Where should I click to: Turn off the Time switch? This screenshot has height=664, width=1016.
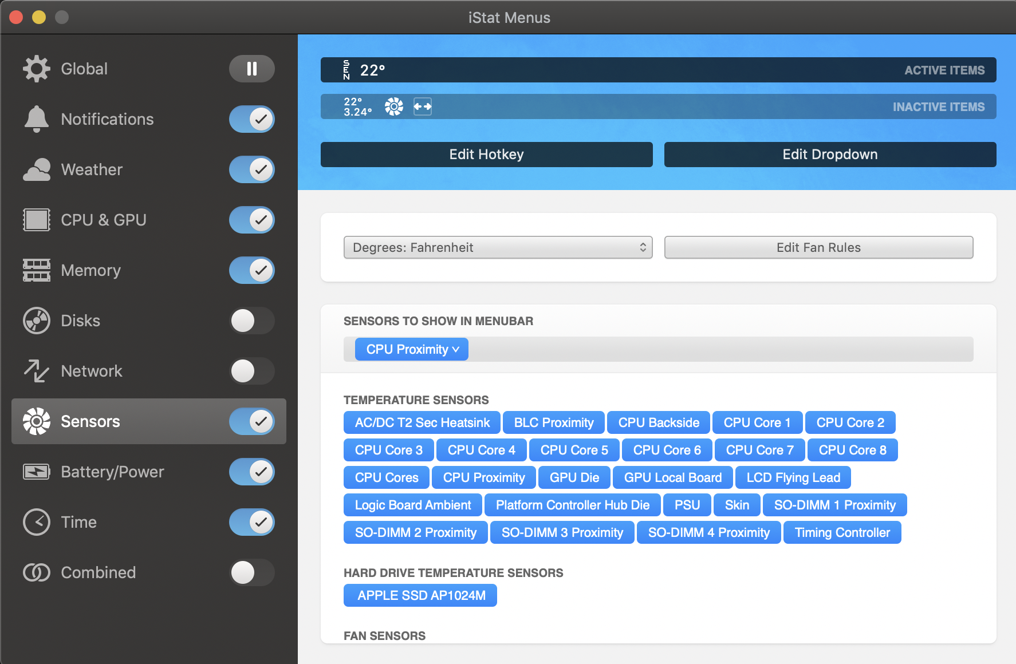click(252, 522)
